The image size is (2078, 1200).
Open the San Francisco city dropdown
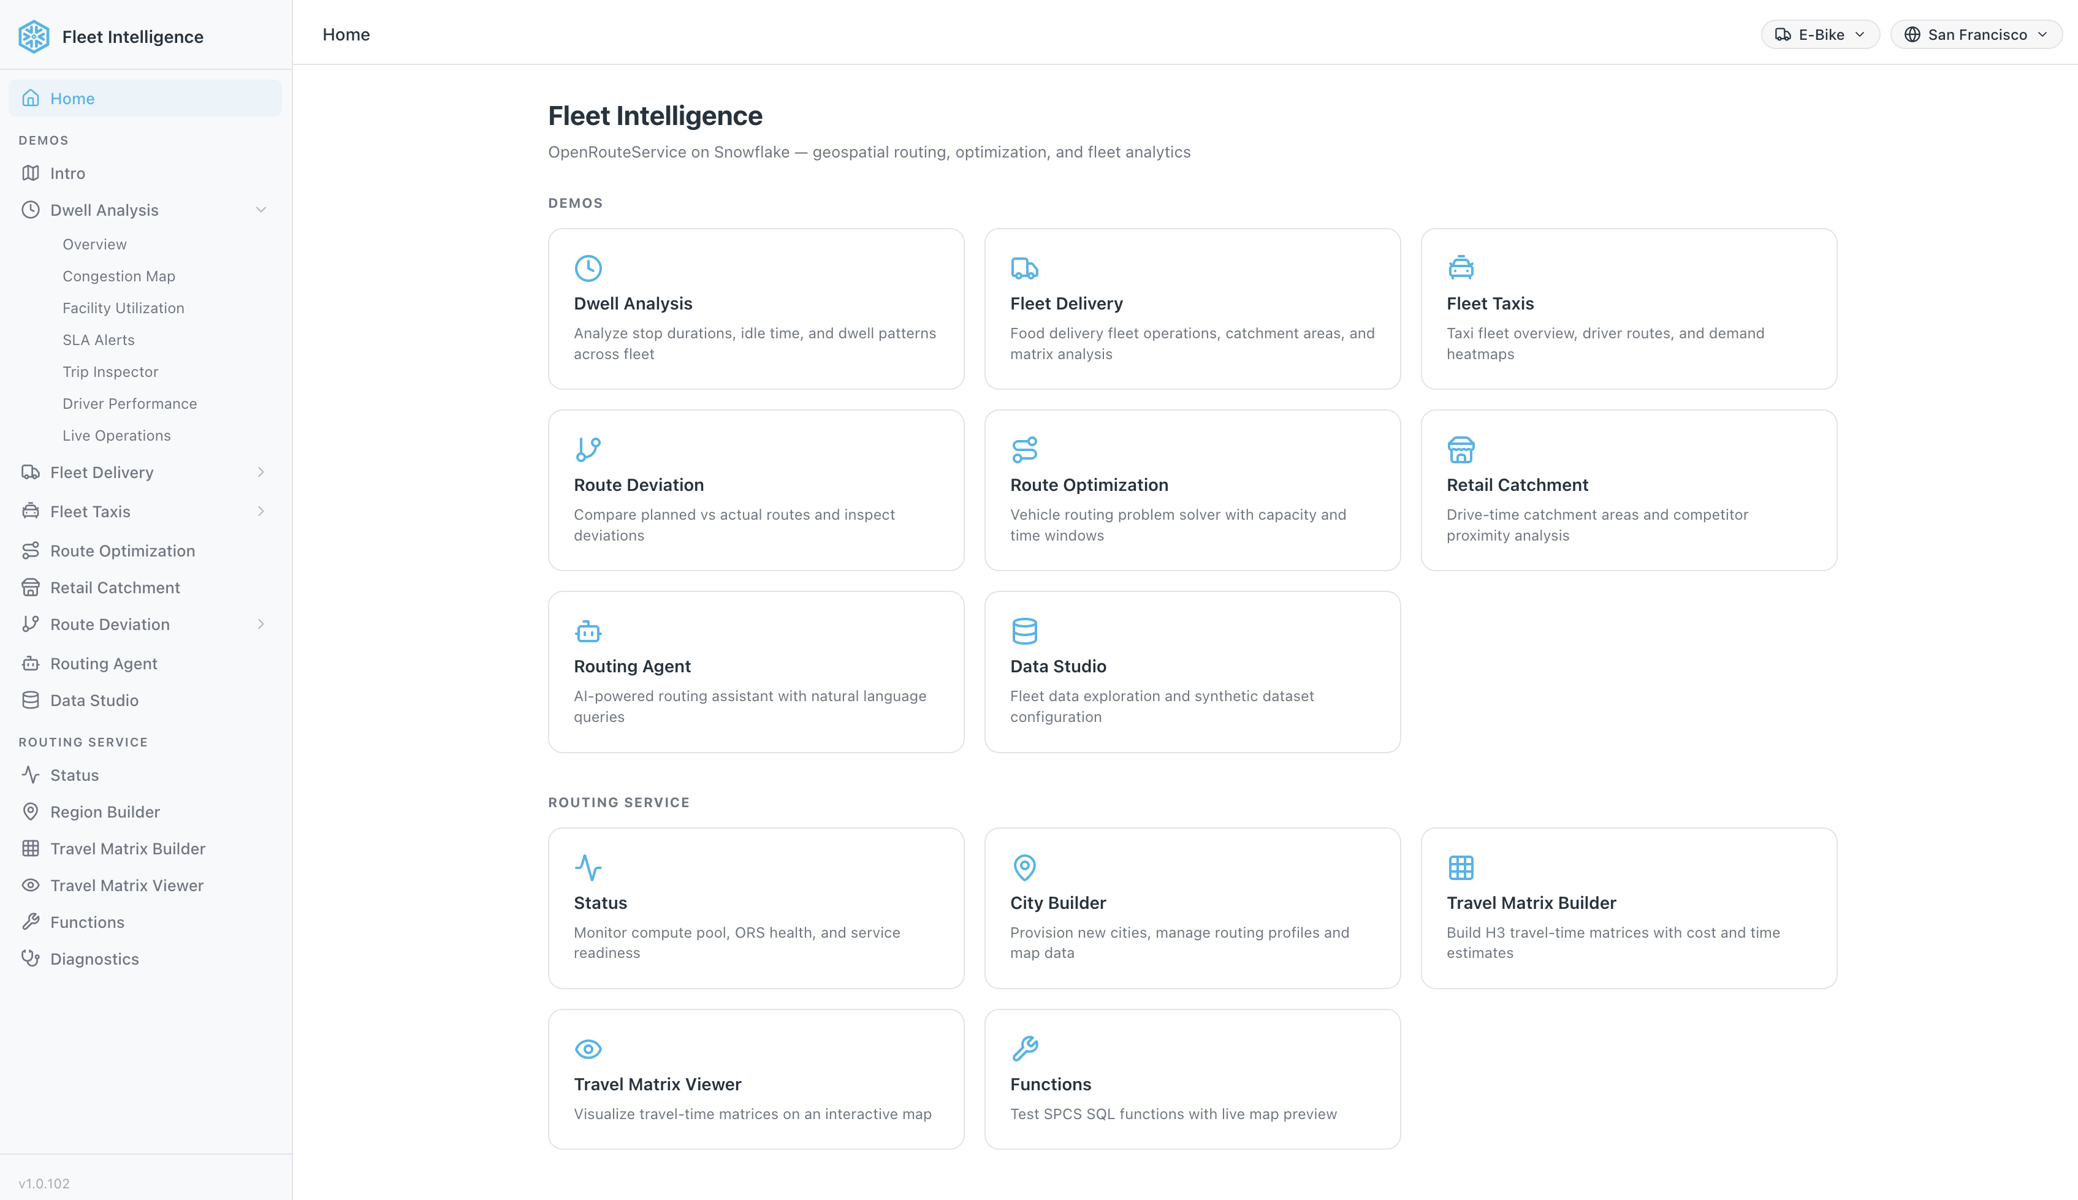pos(1976,34)
